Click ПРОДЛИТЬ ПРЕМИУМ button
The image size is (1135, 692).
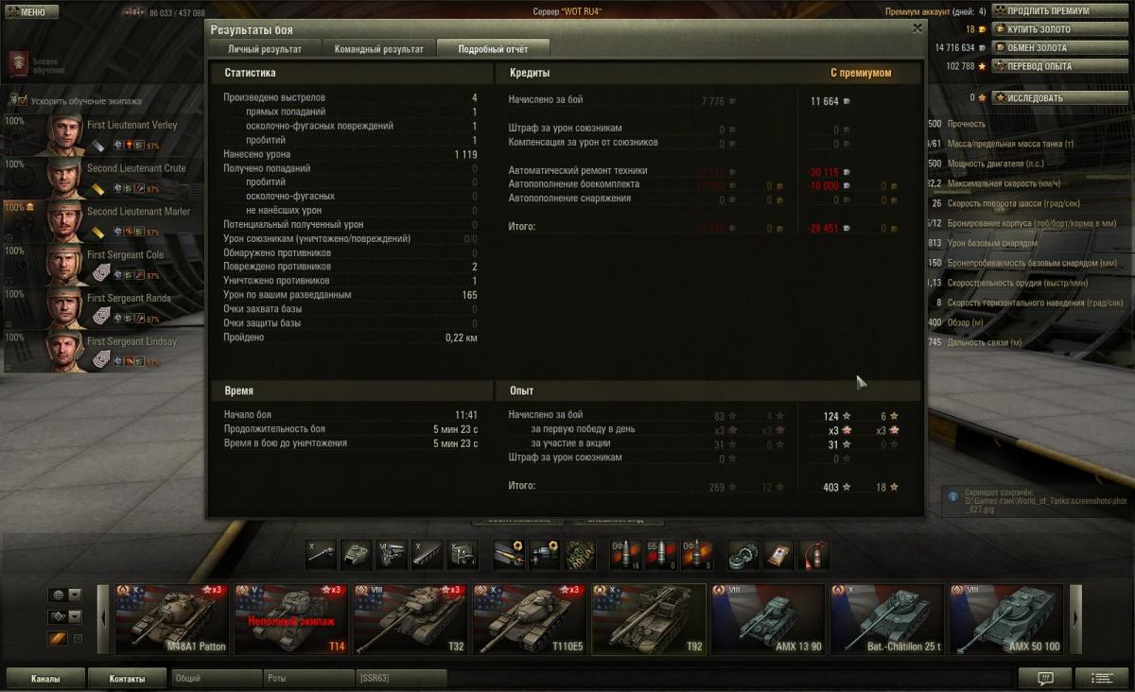point(1059,10)
